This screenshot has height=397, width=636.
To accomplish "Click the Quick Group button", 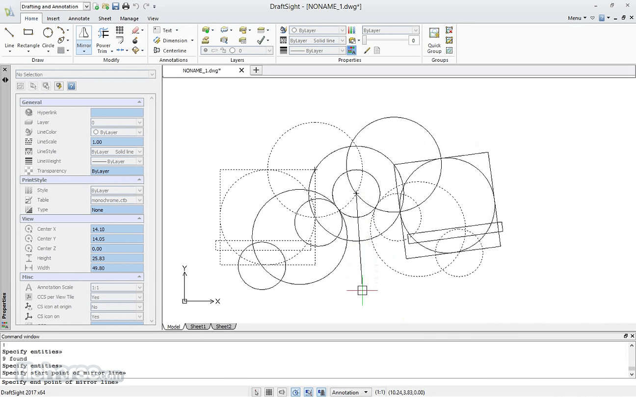I will click(x=434, y=40).
